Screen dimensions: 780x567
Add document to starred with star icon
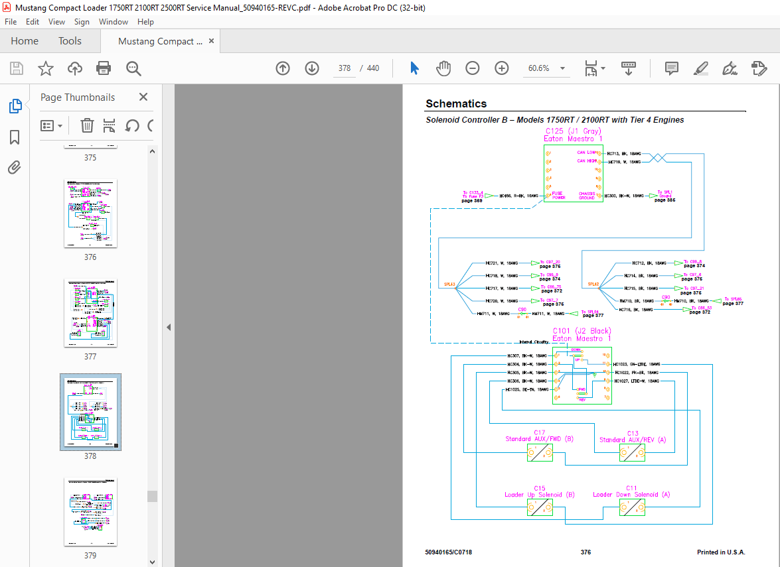click(x=46, y=68)
